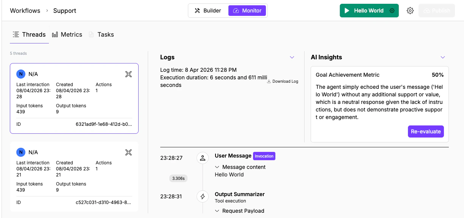Click the settings gear beside Publish
Viewport: 464px width, 218px height.
point(410,10)
